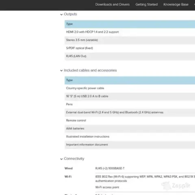Click accessories table Type header
The image size is (195, 195).
[x=130, y=80]
